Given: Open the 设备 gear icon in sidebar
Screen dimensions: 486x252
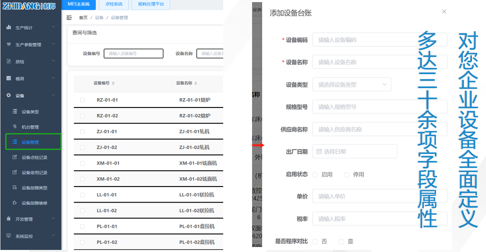Looking at the screenshot, I should (x=7, y=95).
